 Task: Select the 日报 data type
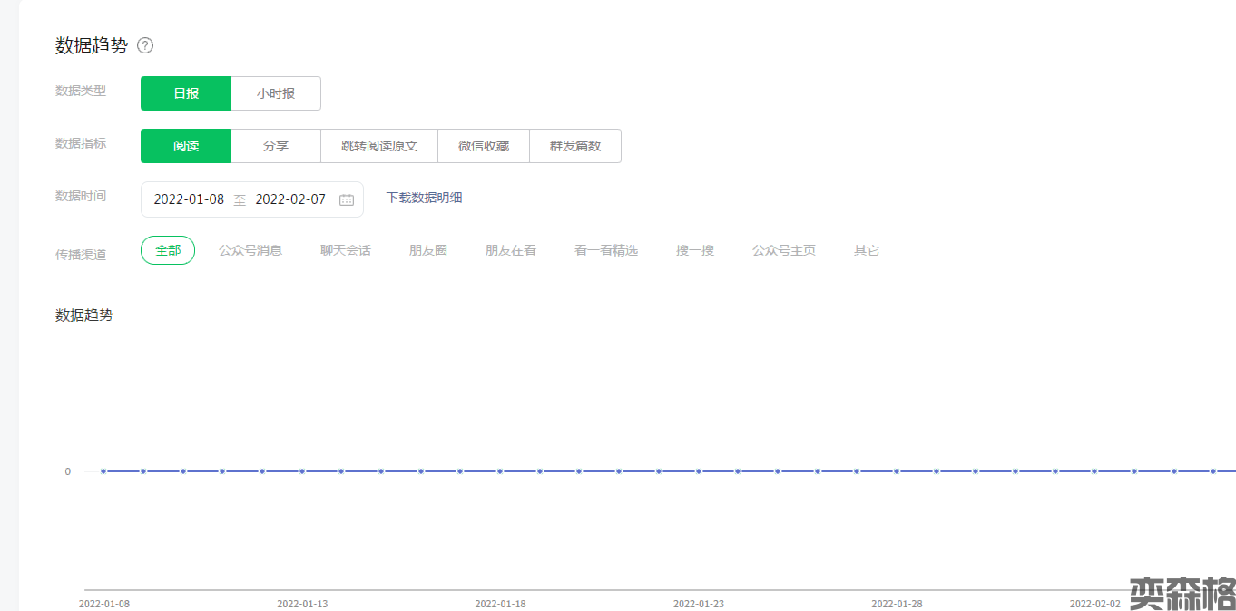pyautogui.click(x=186, y=93)
